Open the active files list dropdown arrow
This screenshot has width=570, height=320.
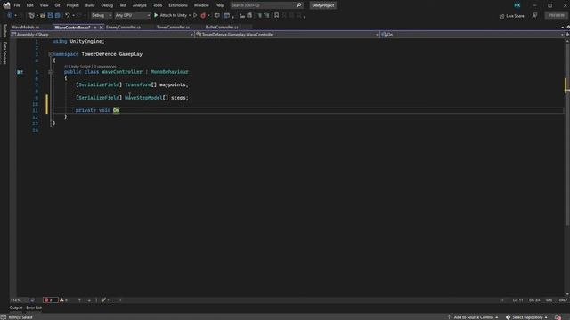click(563, 28)
